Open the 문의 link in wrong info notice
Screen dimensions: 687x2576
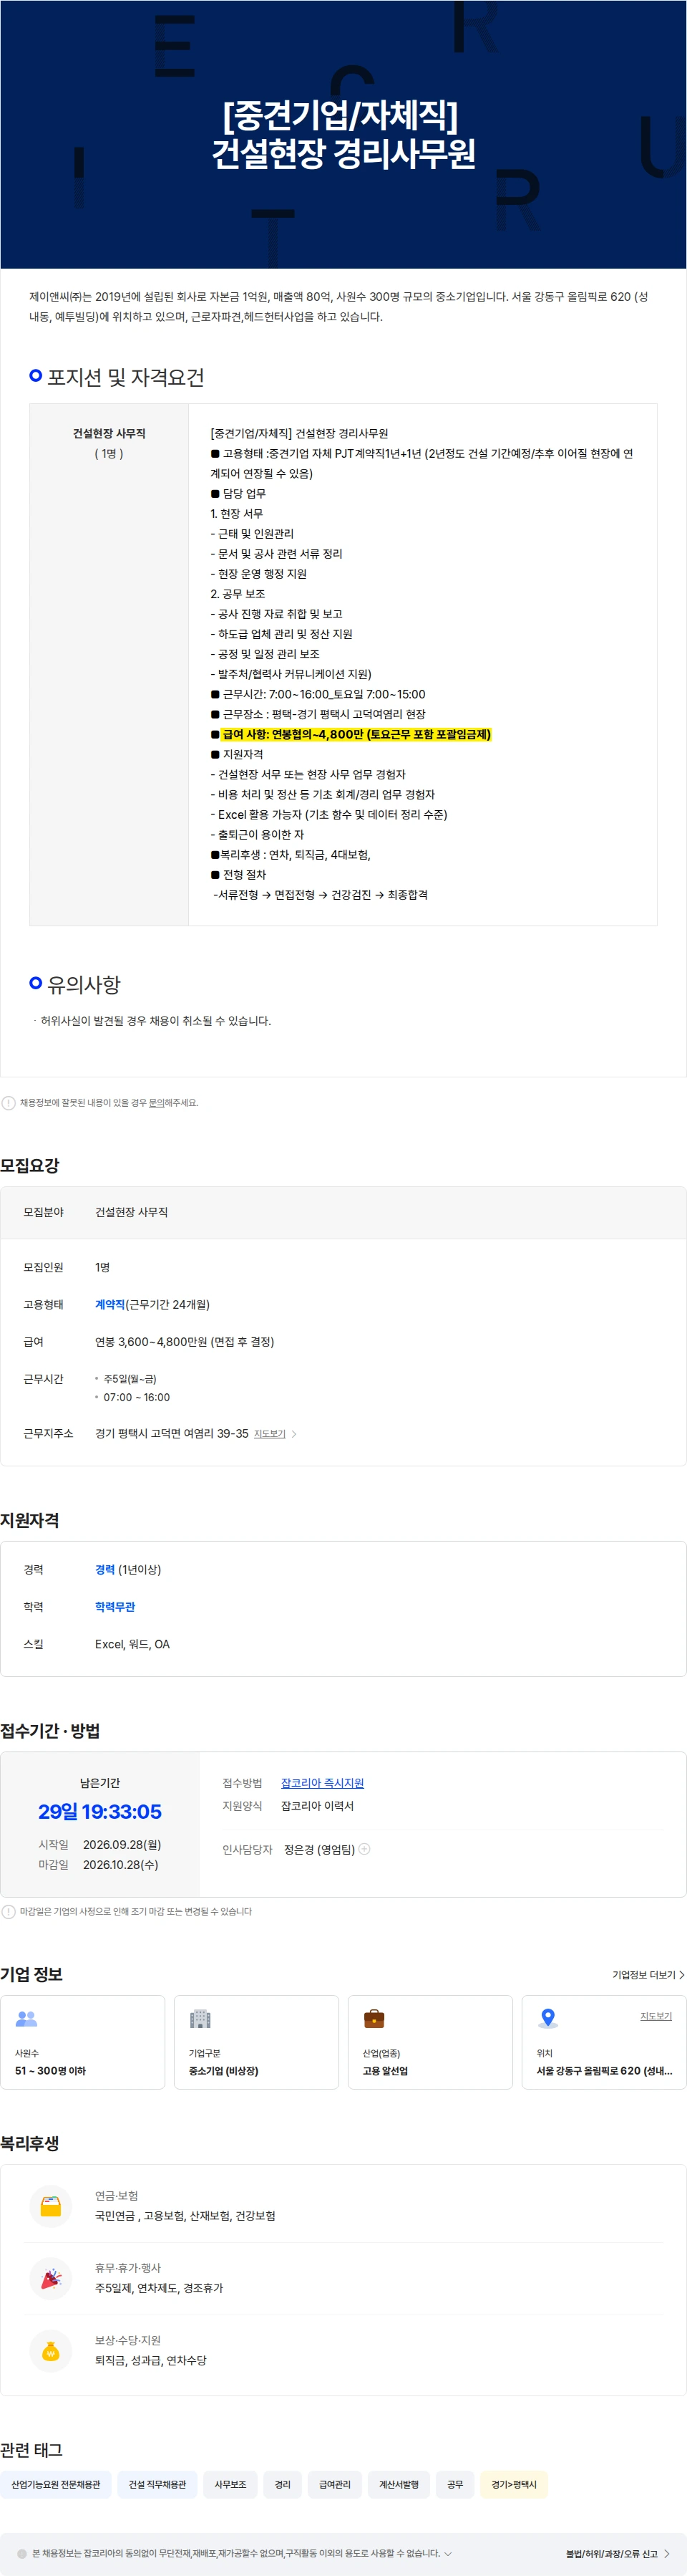[156, 1102]
